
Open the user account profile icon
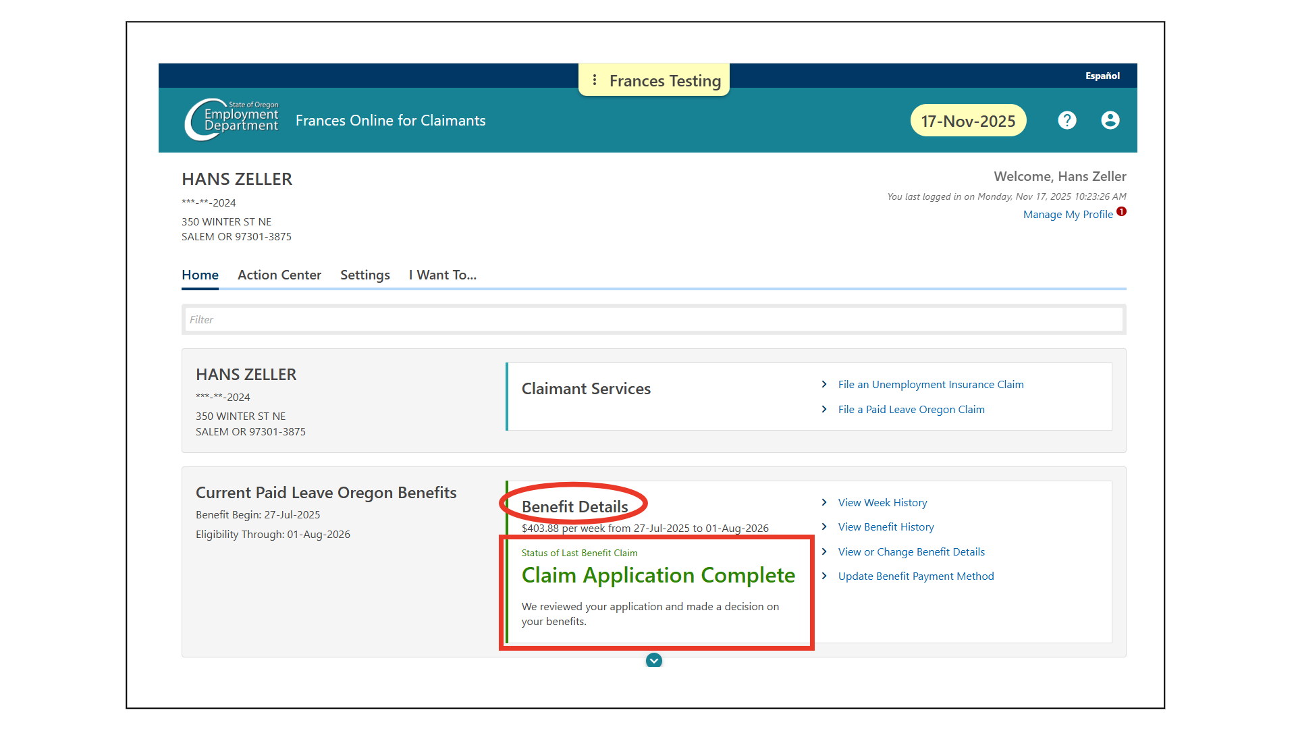tap(1110, 120)
